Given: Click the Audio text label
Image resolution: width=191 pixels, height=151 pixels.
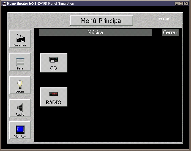Looking at the screenshot, I should point(20,114).
